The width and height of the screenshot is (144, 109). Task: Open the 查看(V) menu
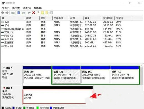[27, 8]
